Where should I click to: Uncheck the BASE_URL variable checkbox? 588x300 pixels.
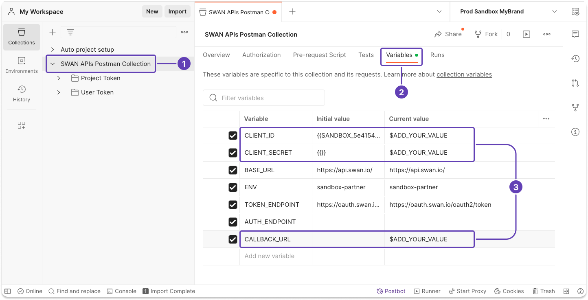233,170
